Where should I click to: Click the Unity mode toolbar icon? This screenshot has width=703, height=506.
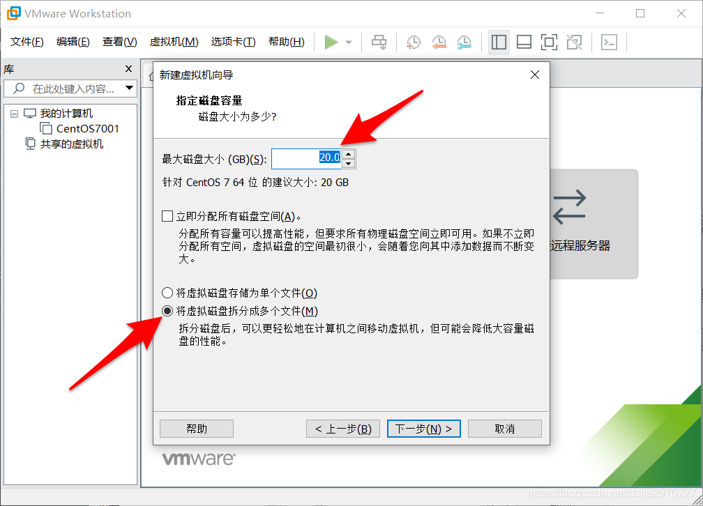click(575, 42)
